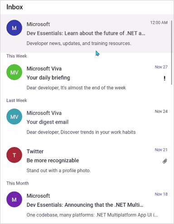Click the Inbox title heading
174x224 pixels.
(14, 7)
